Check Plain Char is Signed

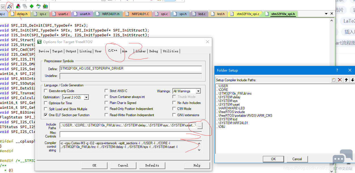(107, 103)
